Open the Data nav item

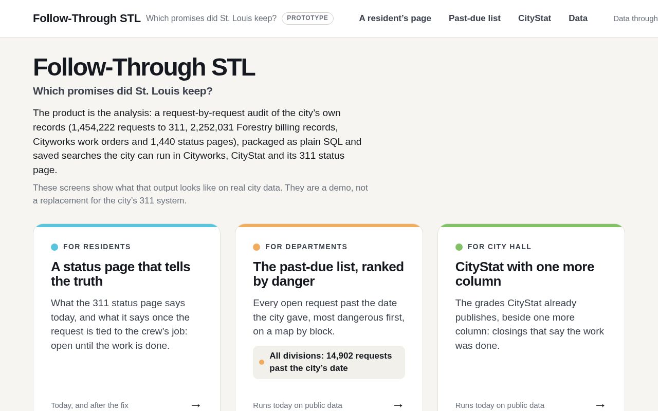pyautogui.click(x=578, y=18)
